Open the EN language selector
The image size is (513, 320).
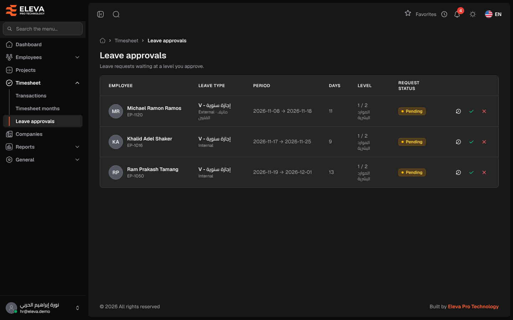pyautogui.click(x=493, y=14)
